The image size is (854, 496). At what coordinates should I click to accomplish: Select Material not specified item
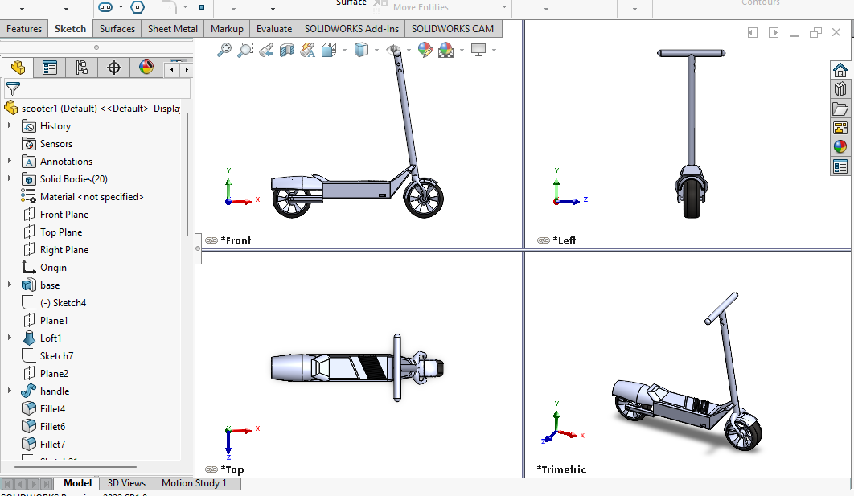point(92,196)
